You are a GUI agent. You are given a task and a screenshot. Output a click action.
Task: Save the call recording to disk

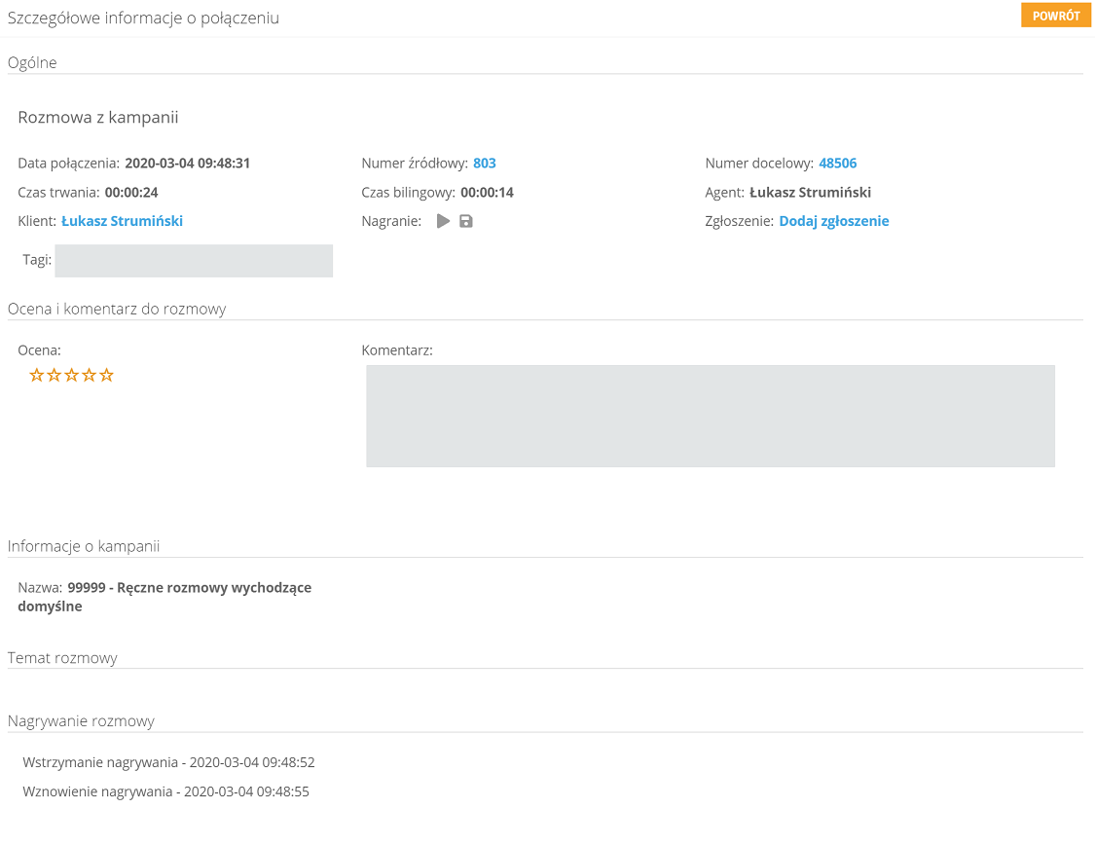click(x=466, y=221)
